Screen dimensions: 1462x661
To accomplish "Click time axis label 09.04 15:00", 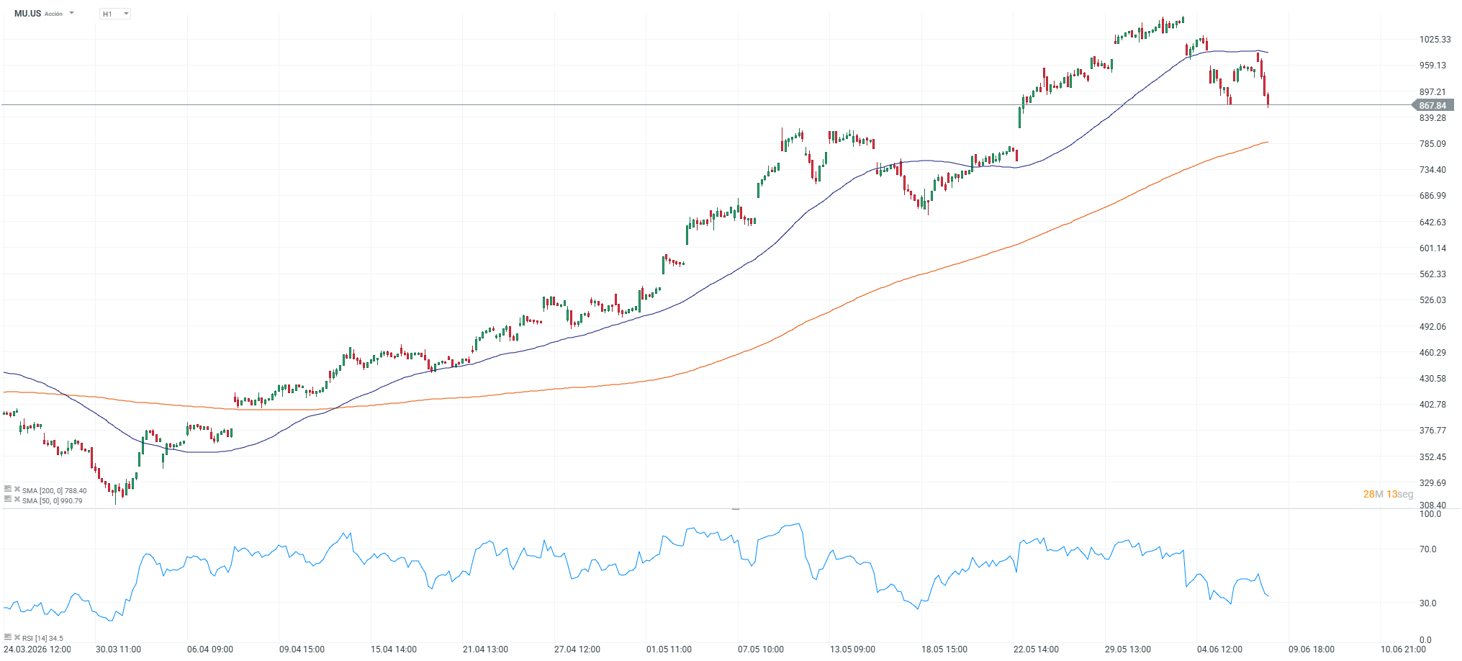I will click(302, 649).
